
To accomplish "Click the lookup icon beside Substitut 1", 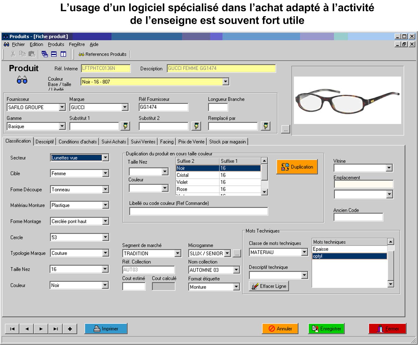I will 125,126.
